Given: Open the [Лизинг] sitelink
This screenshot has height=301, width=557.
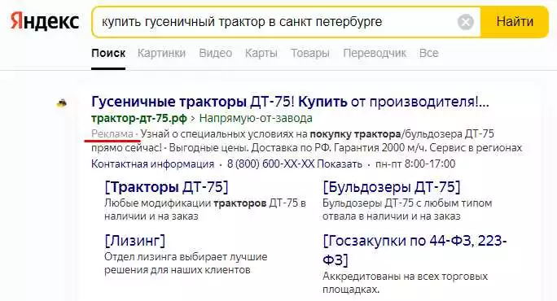Looking at the screenshot, I should (x=135, y=241).
